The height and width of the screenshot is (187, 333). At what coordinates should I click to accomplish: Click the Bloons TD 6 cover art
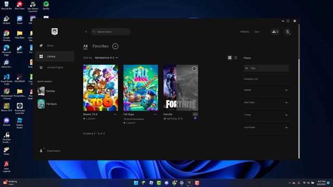point(100,88)
